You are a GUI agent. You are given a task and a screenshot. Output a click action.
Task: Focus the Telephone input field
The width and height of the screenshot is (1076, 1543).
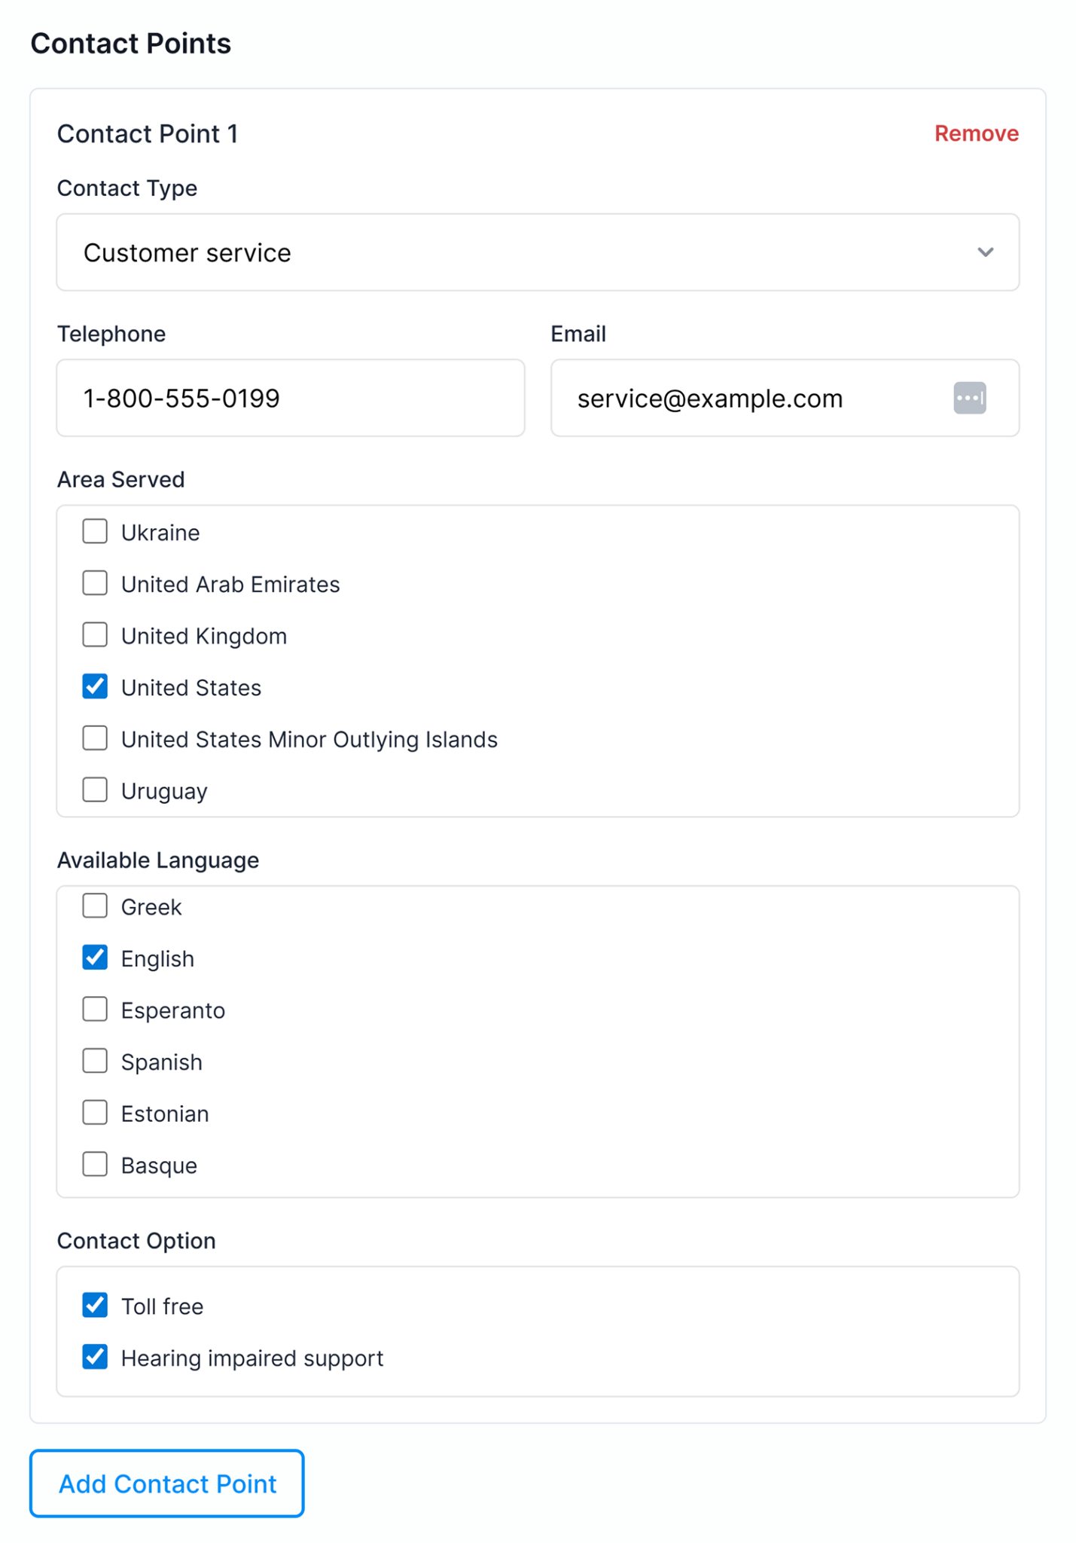(291, 398)
